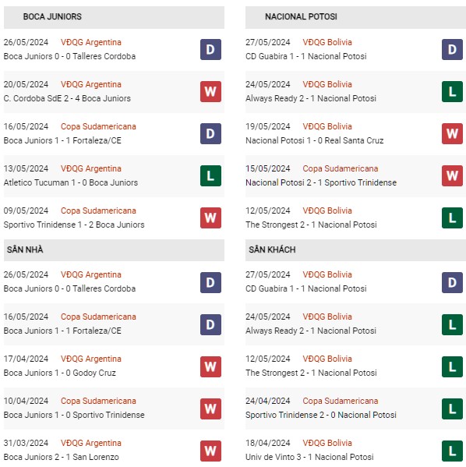This screenshot has width=466, height=467.
Task: Click the L badge for Always Ready 2-1 in top Nacional Potosi list
Action: [452, 91]
